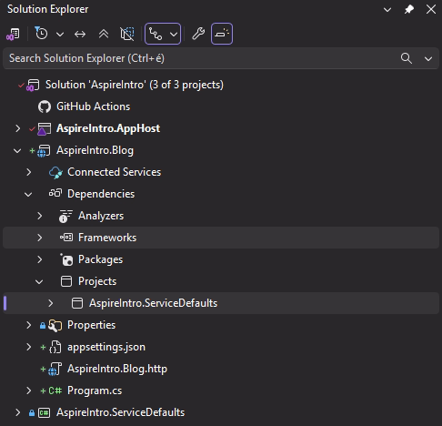The image size is (442, 426).
Task: Expand the AspireIntro.AppHost project
Action: (x=18, y=128)
